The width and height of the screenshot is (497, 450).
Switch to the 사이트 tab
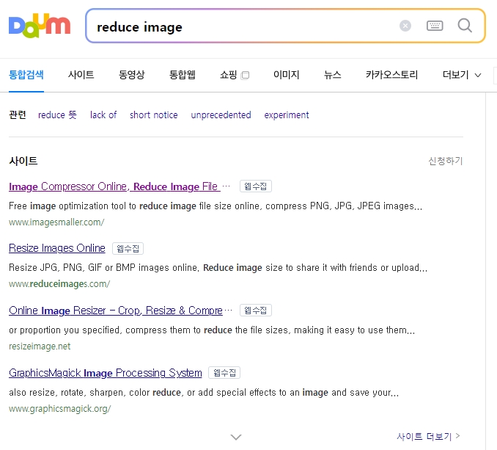(x=81, y=75)
